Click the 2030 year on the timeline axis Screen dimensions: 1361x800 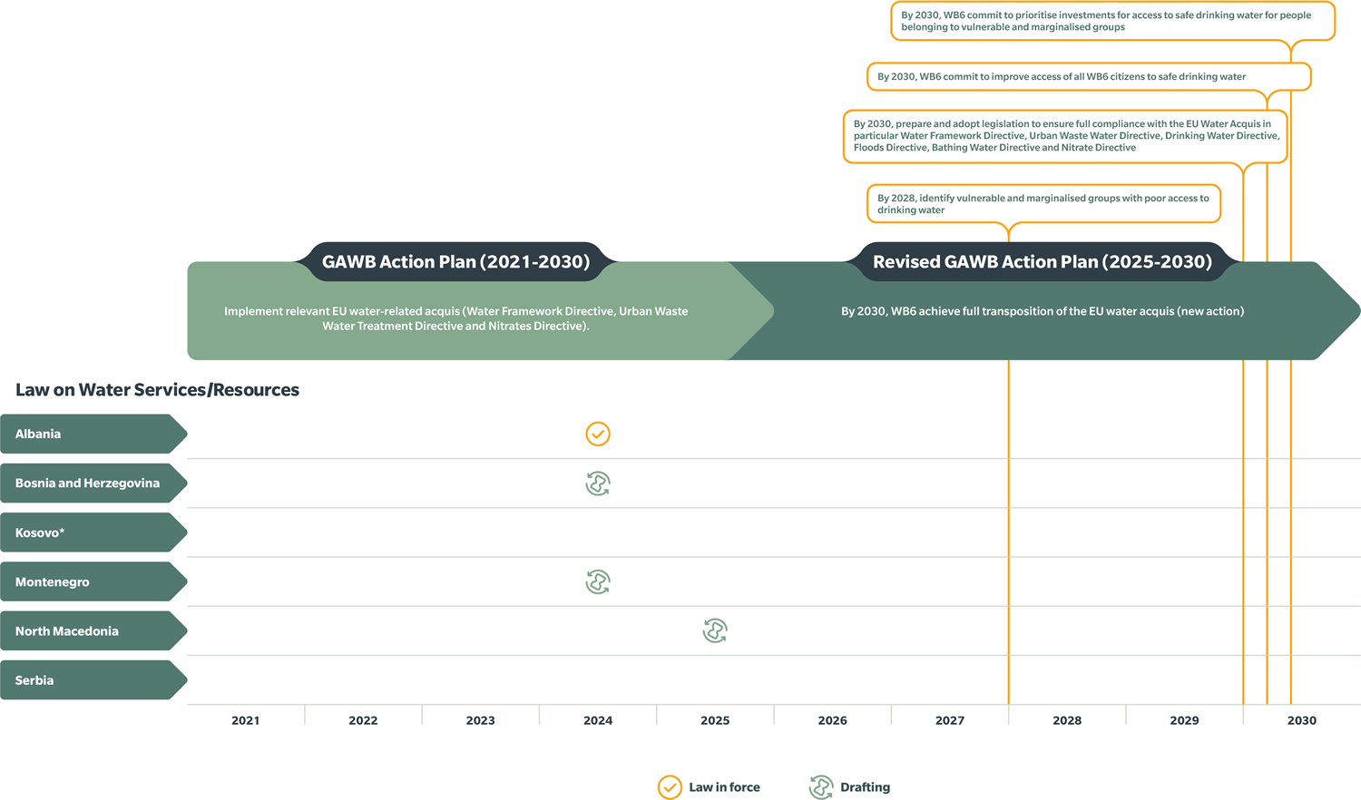(1302, 720)
